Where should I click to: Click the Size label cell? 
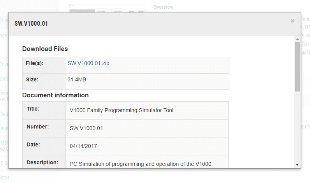[x=44, y=81]
